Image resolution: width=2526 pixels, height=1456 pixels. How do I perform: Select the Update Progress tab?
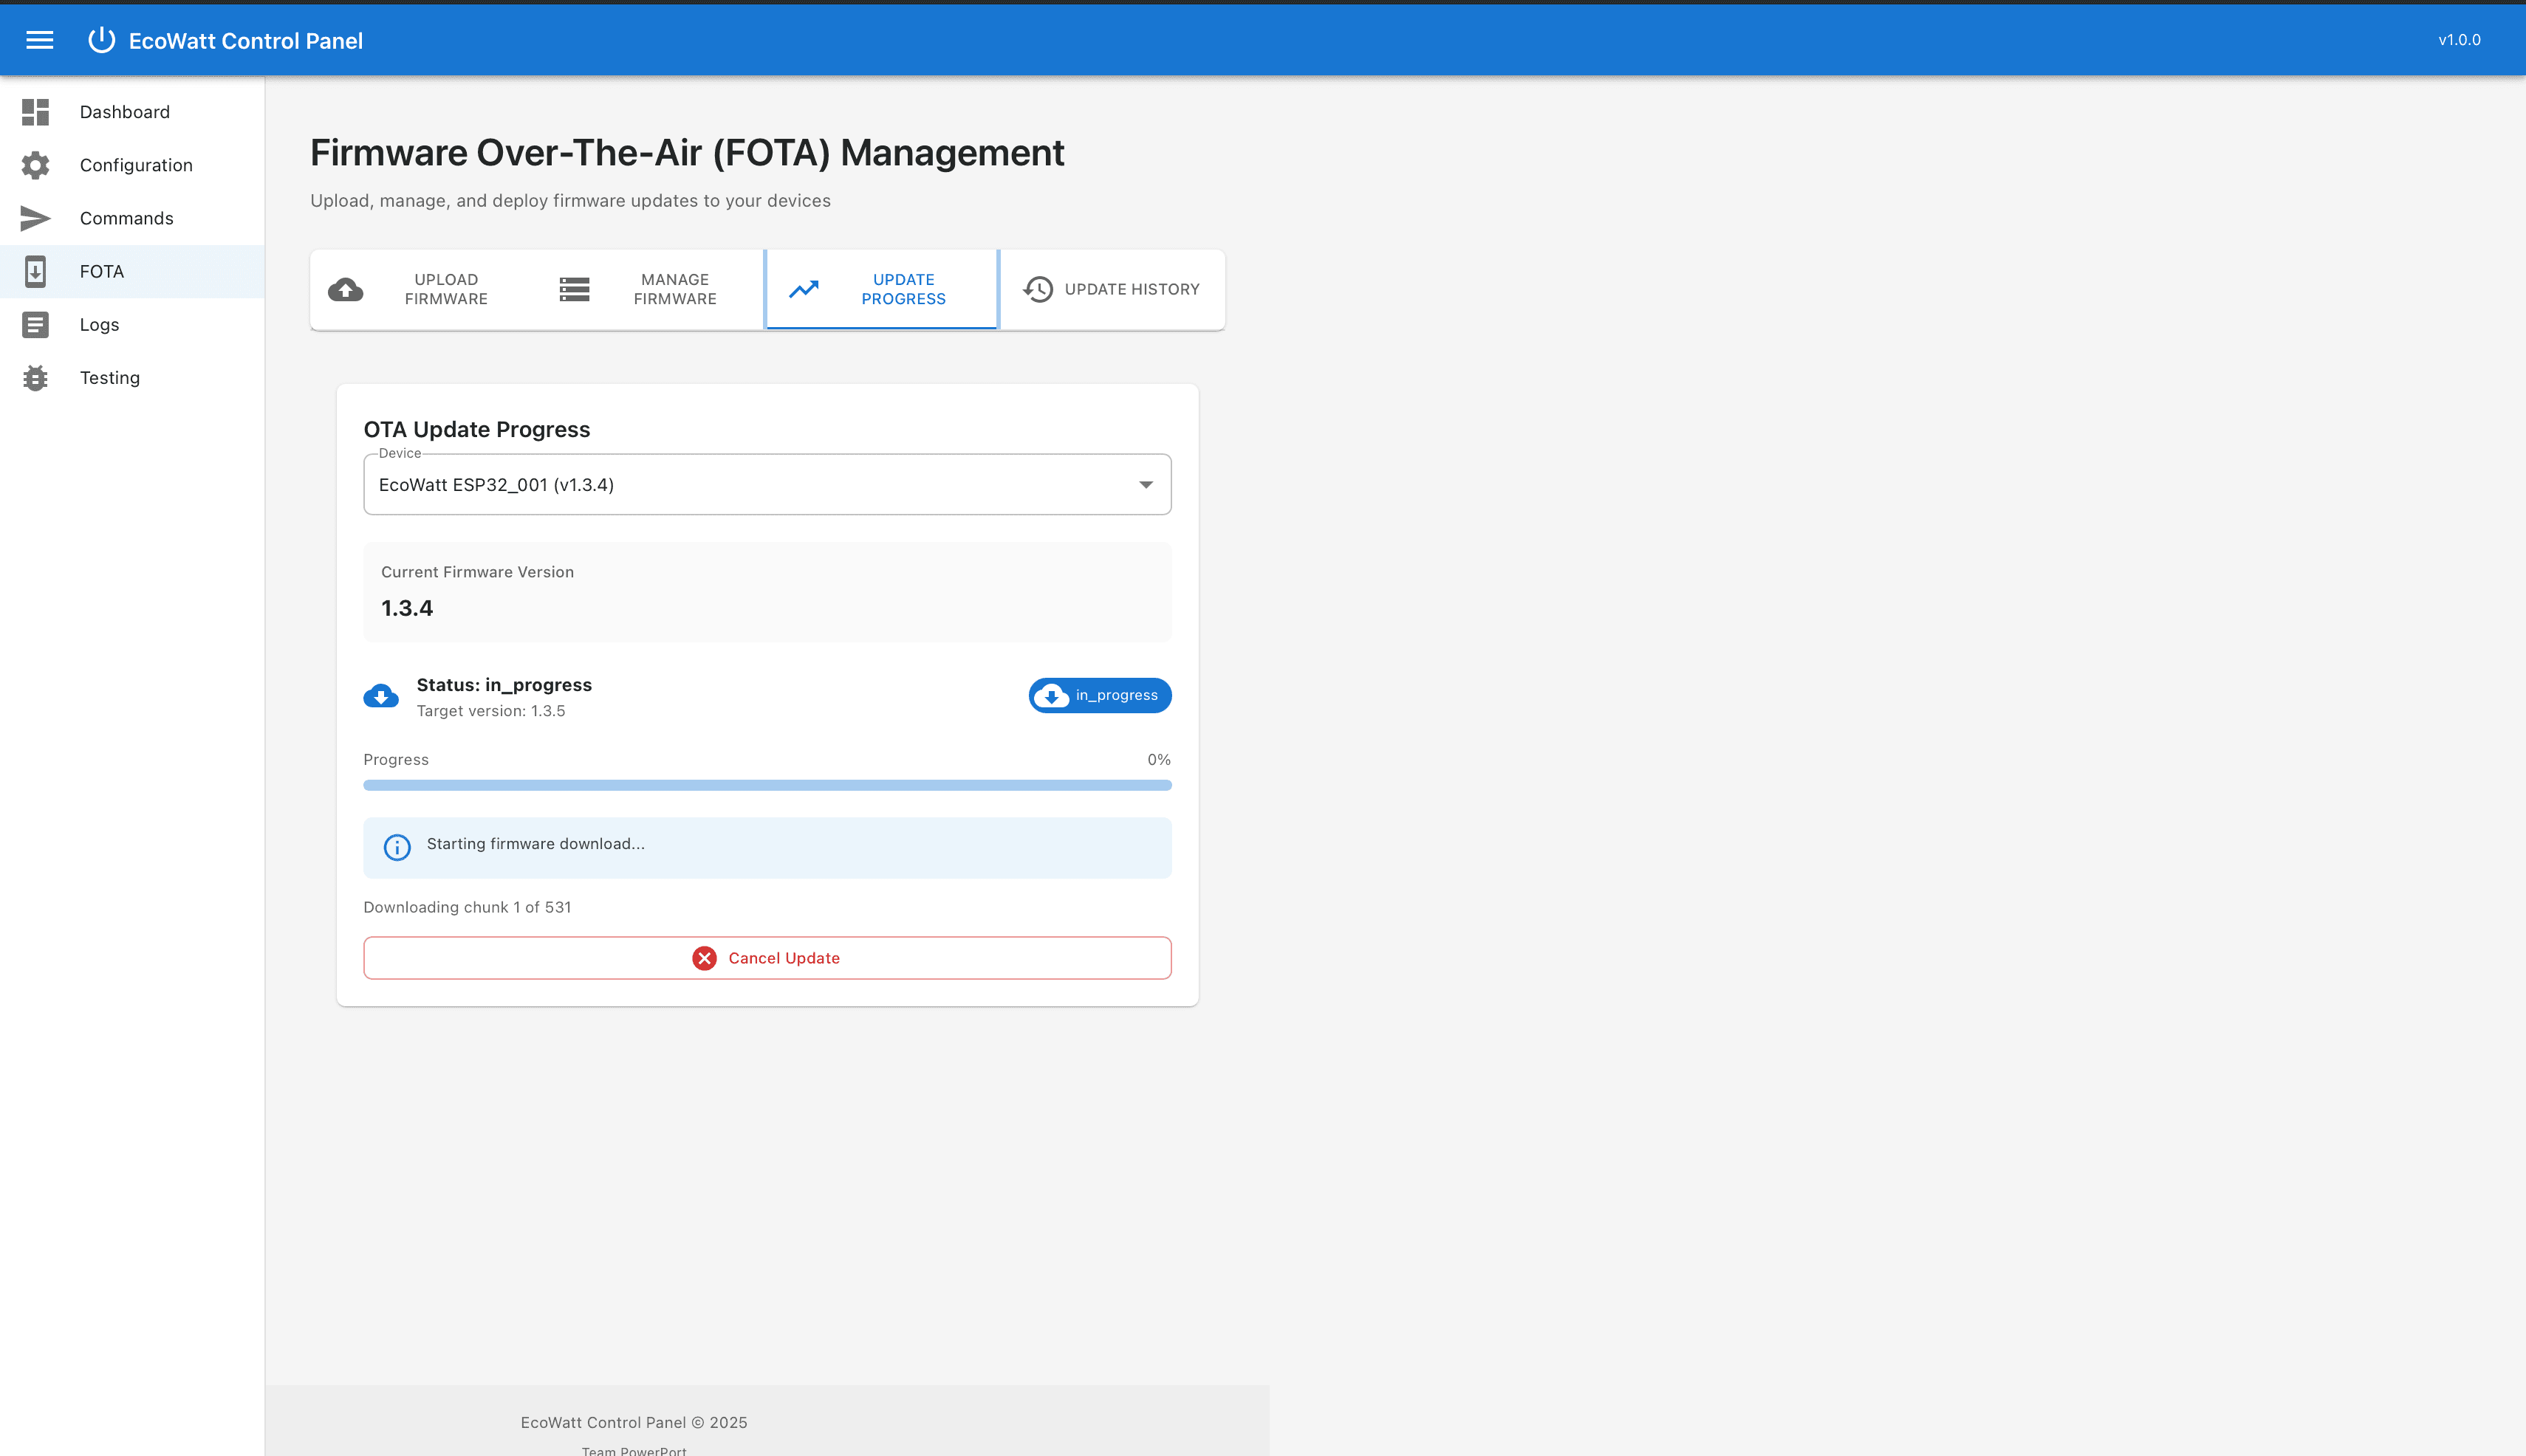click(x=881, y=289)
